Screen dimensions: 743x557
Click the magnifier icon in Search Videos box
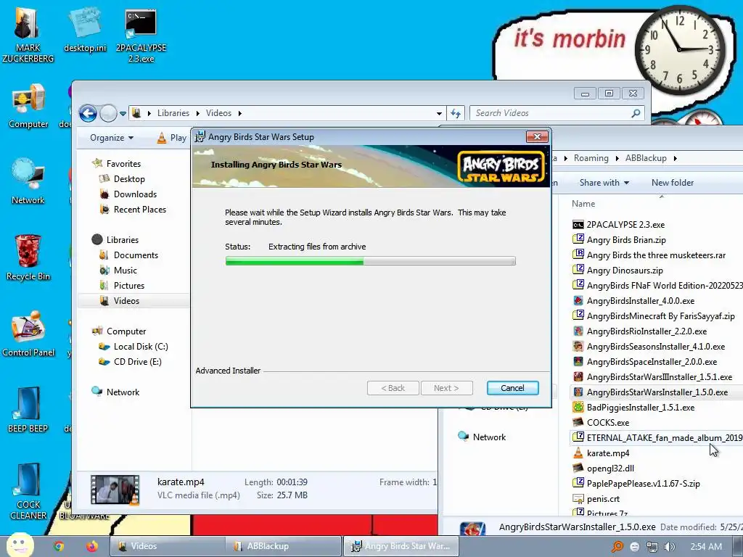[x=636, y=113]
